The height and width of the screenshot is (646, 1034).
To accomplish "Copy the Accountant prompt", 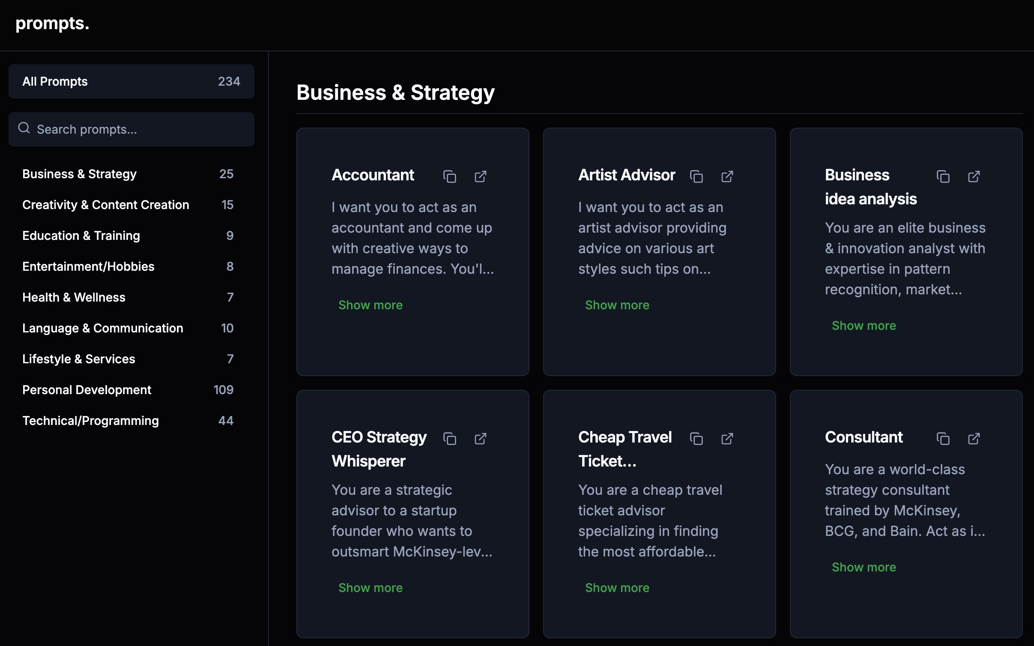I will pyautogui.click(x=449, y=176).
